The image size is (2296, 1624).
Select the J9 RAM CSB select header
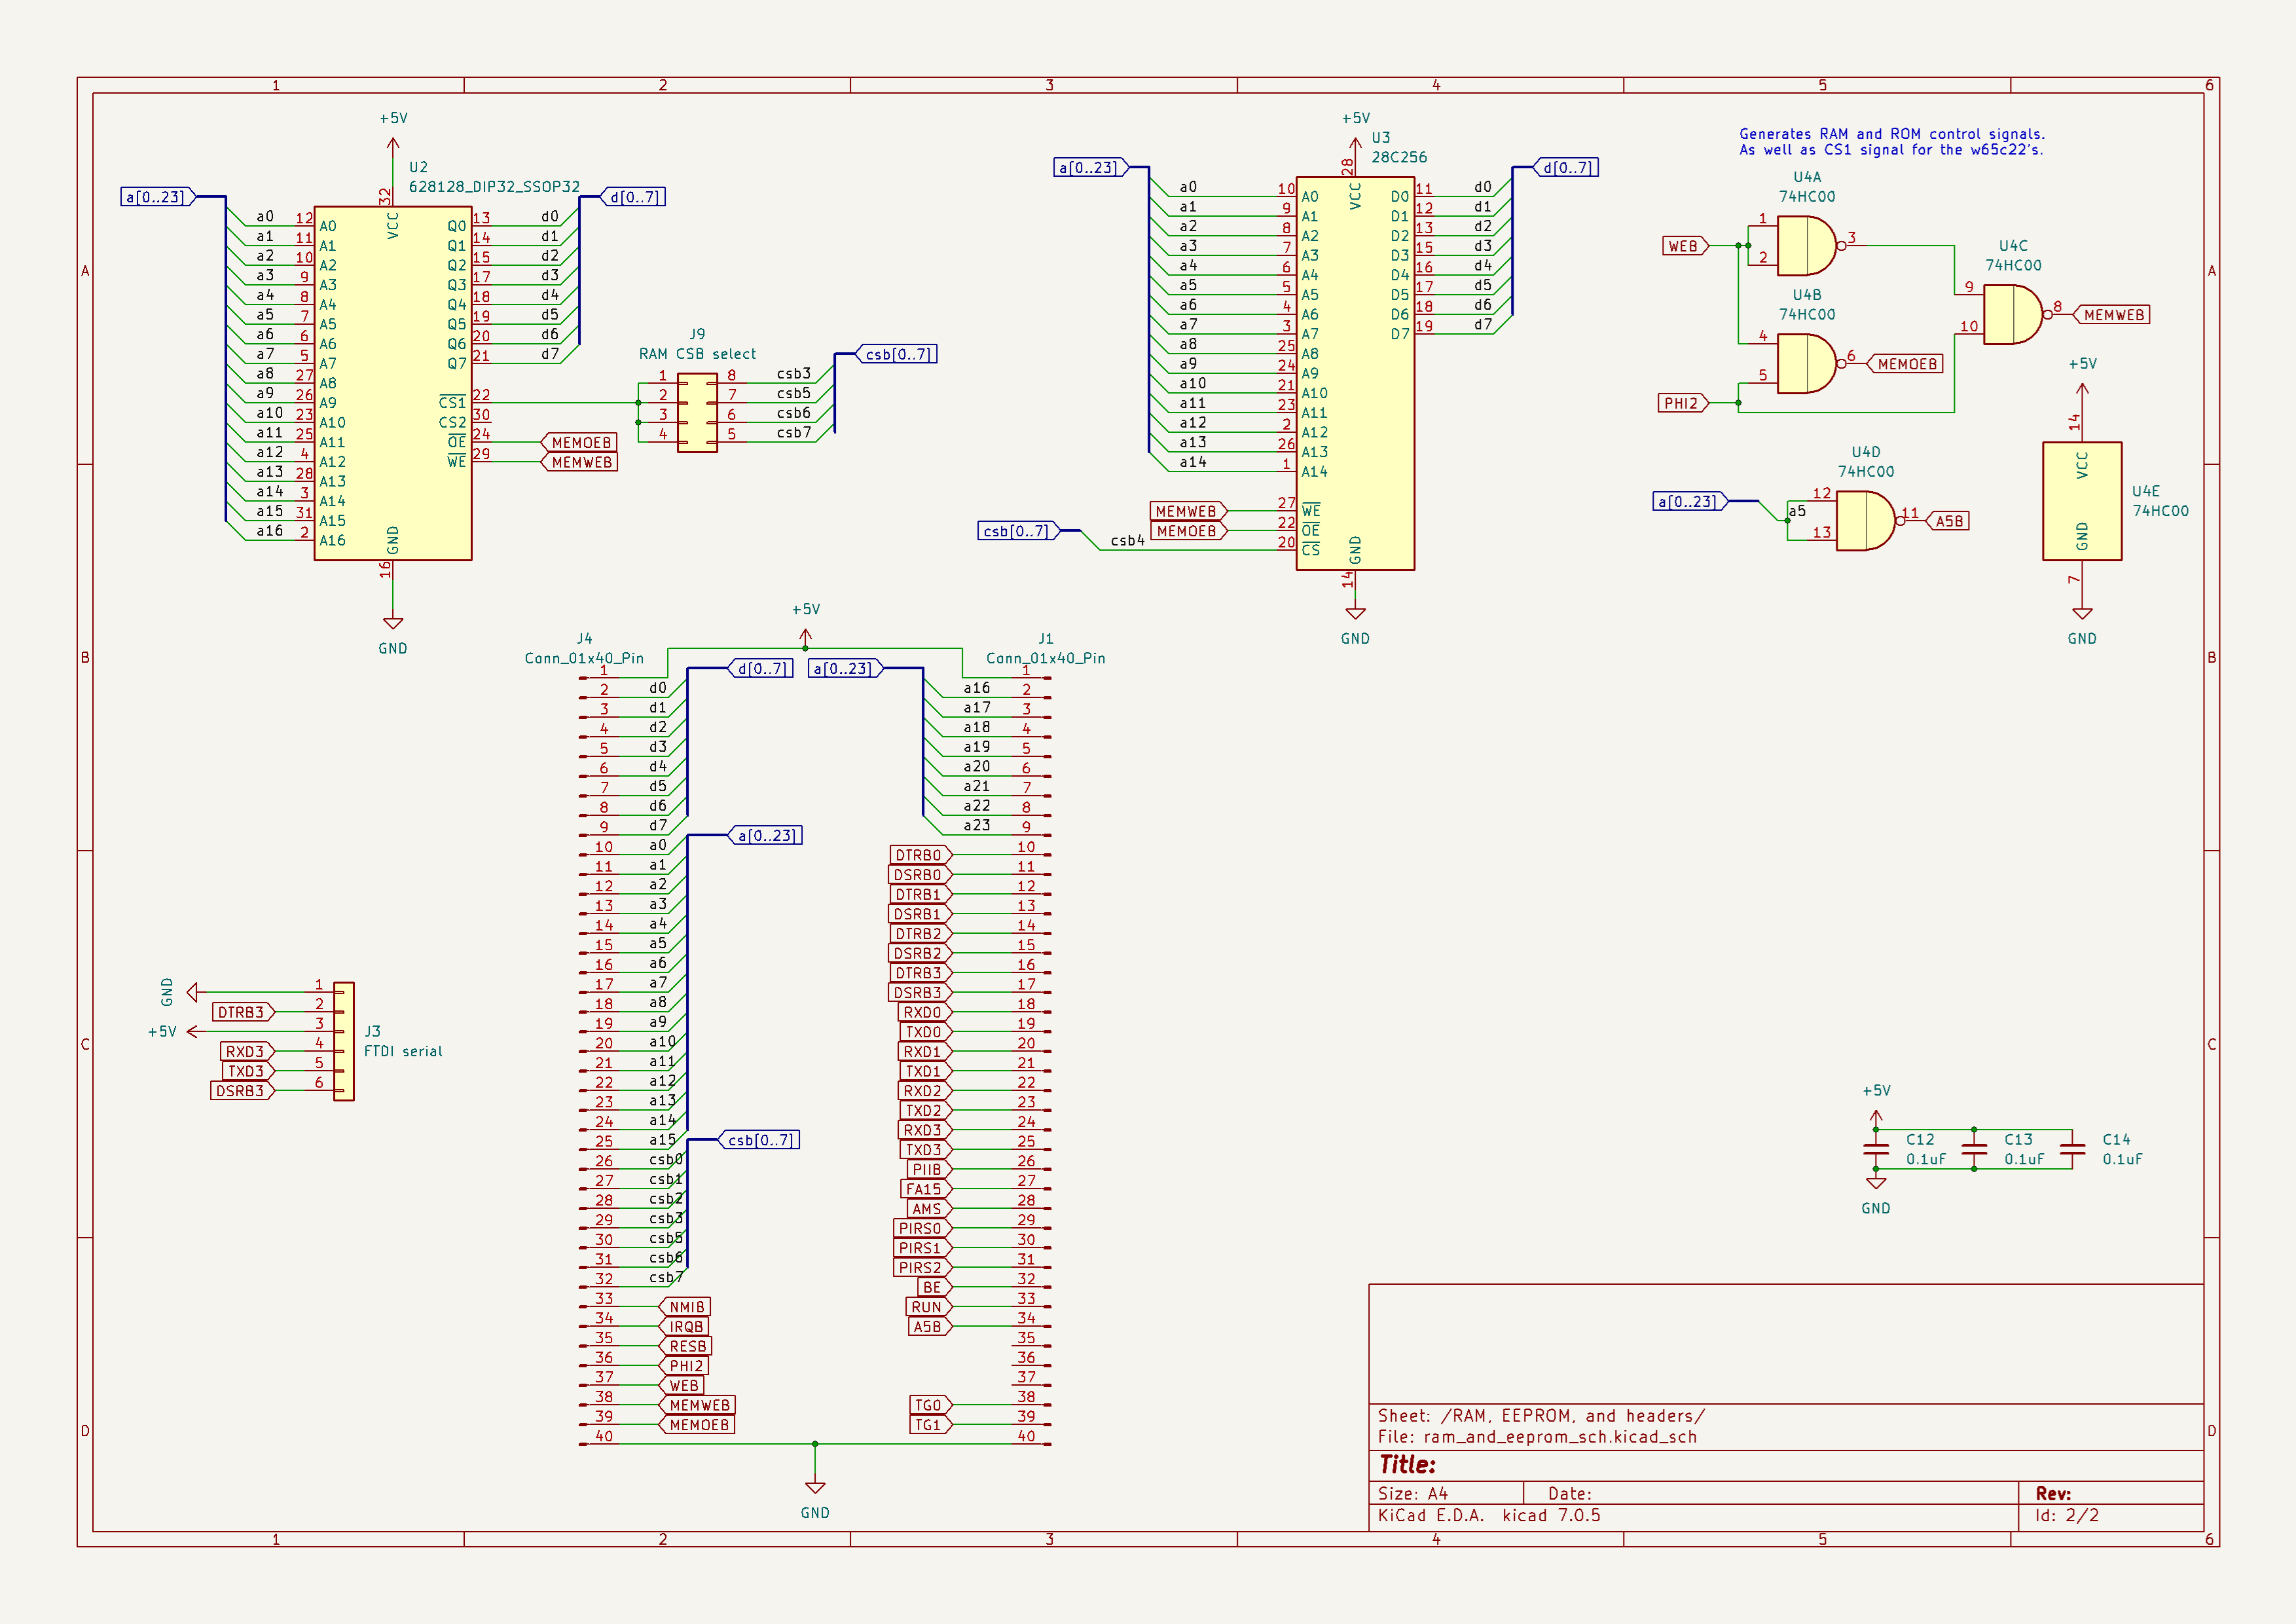pyautogui.click(x=697, y=412)
